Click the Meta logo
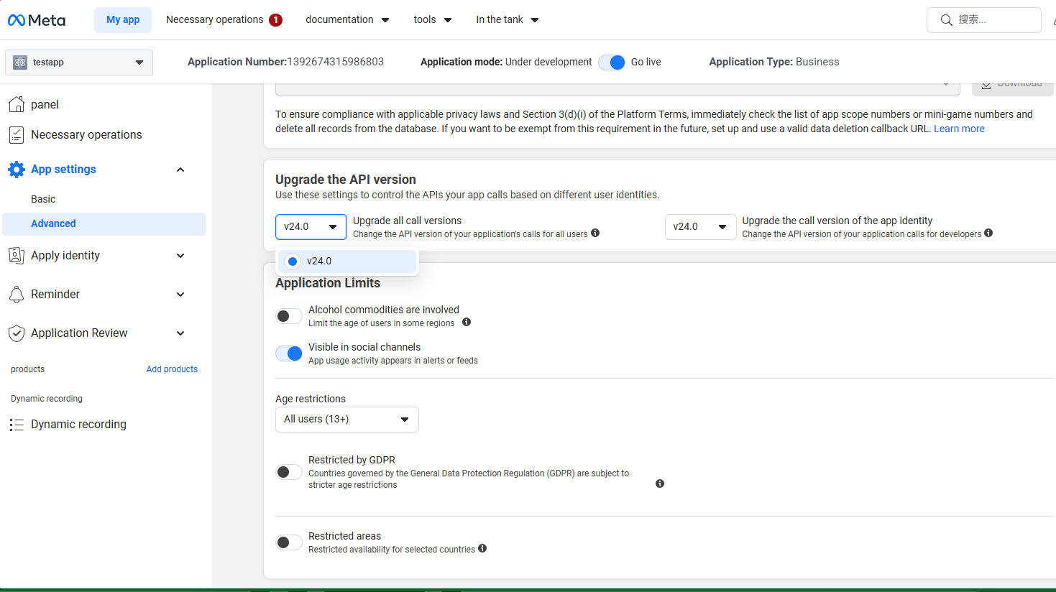1056x592 pixels. 37,20
